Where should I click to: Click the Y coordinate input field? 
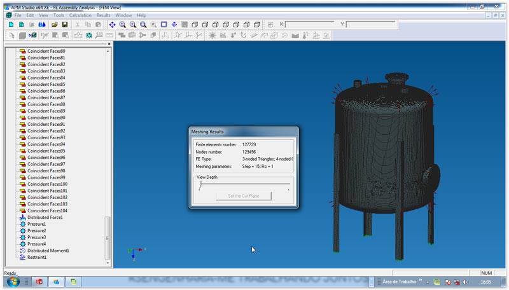click(371, 24)
